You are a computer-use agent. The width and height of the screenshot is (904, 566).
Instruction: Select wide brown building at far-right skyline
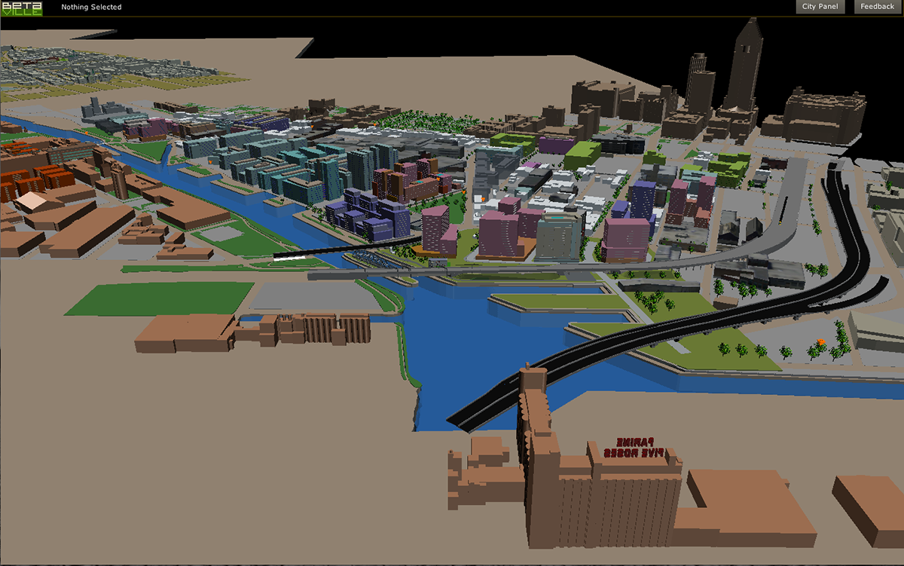(821, 115)
